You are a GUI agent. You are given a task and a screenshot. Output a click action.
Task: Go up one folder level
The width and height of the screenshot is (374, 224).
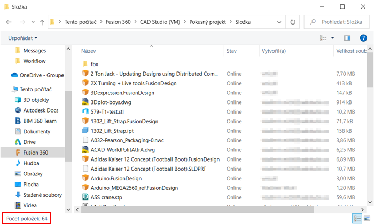[42, 22]
